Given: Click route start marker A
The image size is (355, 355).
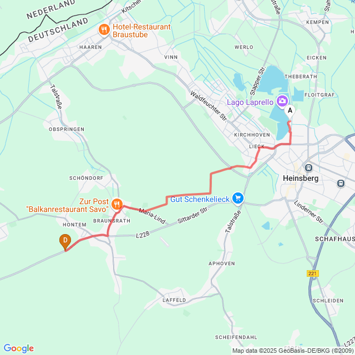Looking at the screenshot, I should 290,111.
